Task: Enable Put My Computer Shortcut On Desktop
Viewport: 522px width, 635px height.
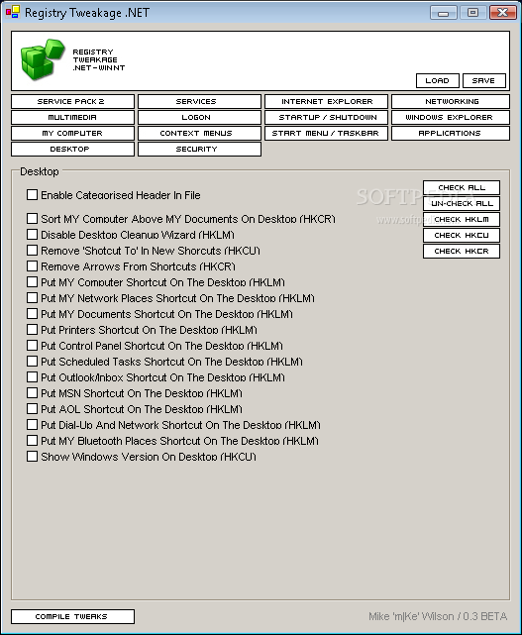Action: [x=32, y=282]
